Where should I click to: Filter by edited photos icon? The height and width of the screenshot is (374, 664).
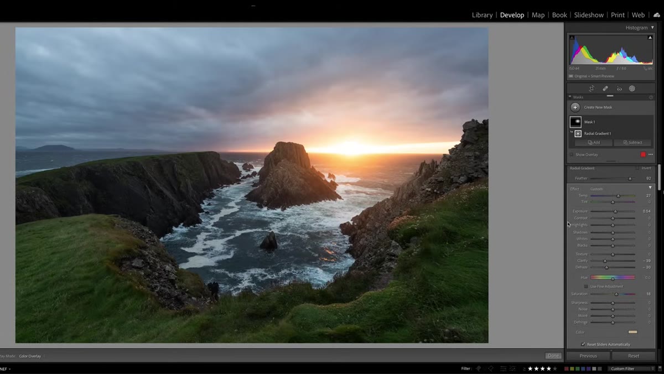pos(505,368)
